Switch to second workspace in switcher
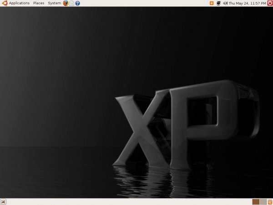This screenshot has height=205, width=273. click(x=263, y=202)
